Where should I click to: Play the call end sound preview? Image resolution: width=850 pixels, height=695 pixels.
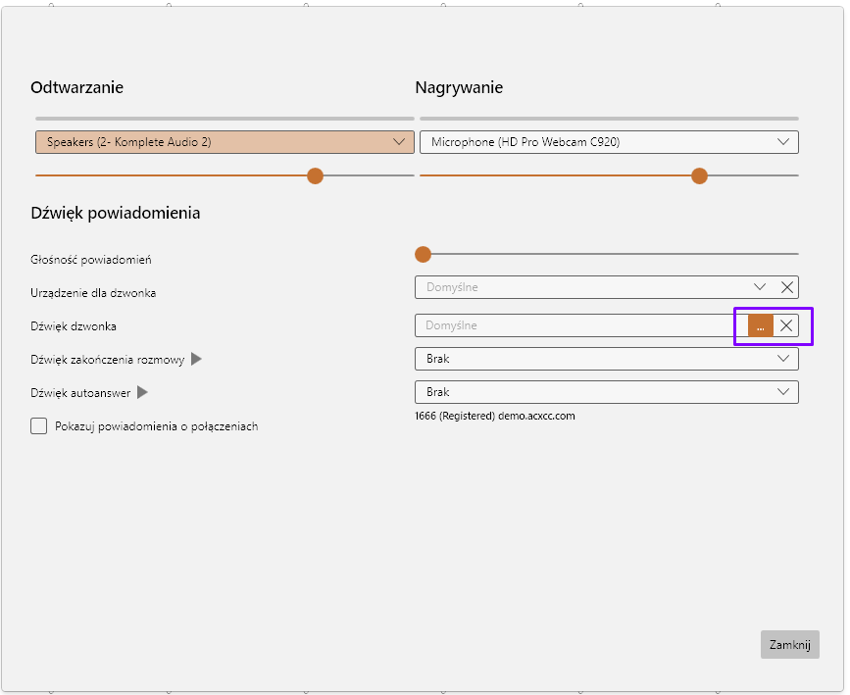(196, 360)
